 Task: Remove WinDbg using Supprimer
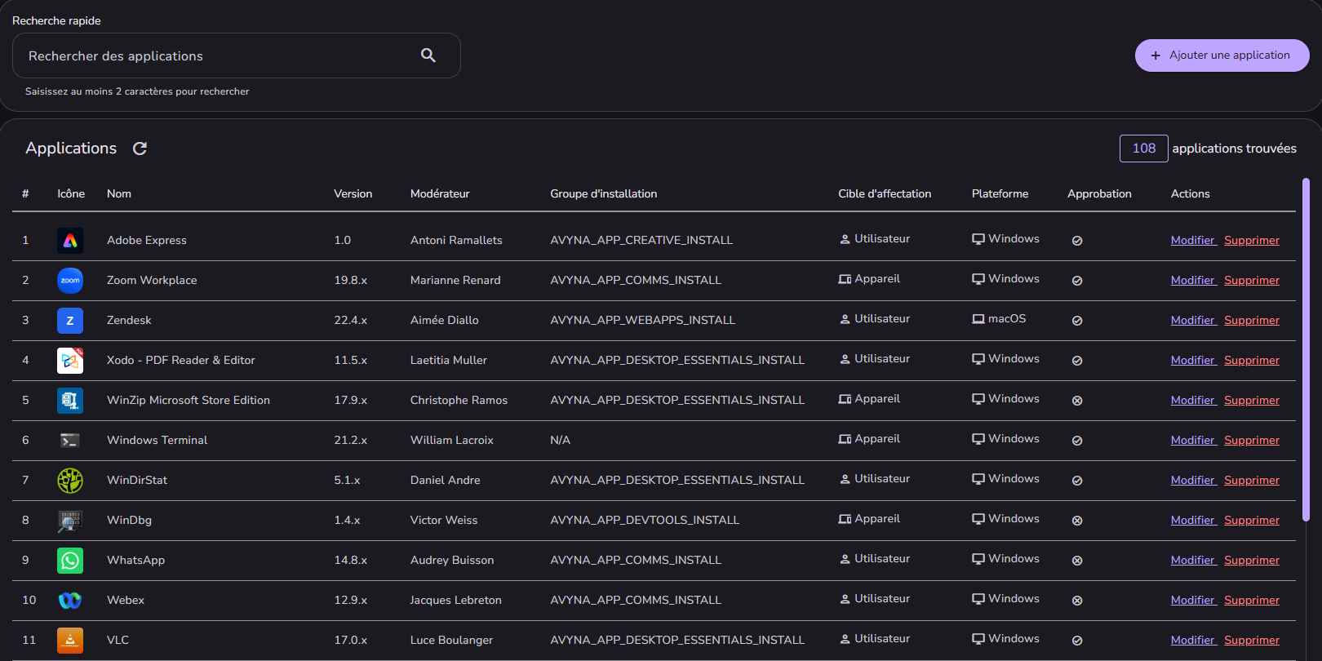(x=1252, y=520)
